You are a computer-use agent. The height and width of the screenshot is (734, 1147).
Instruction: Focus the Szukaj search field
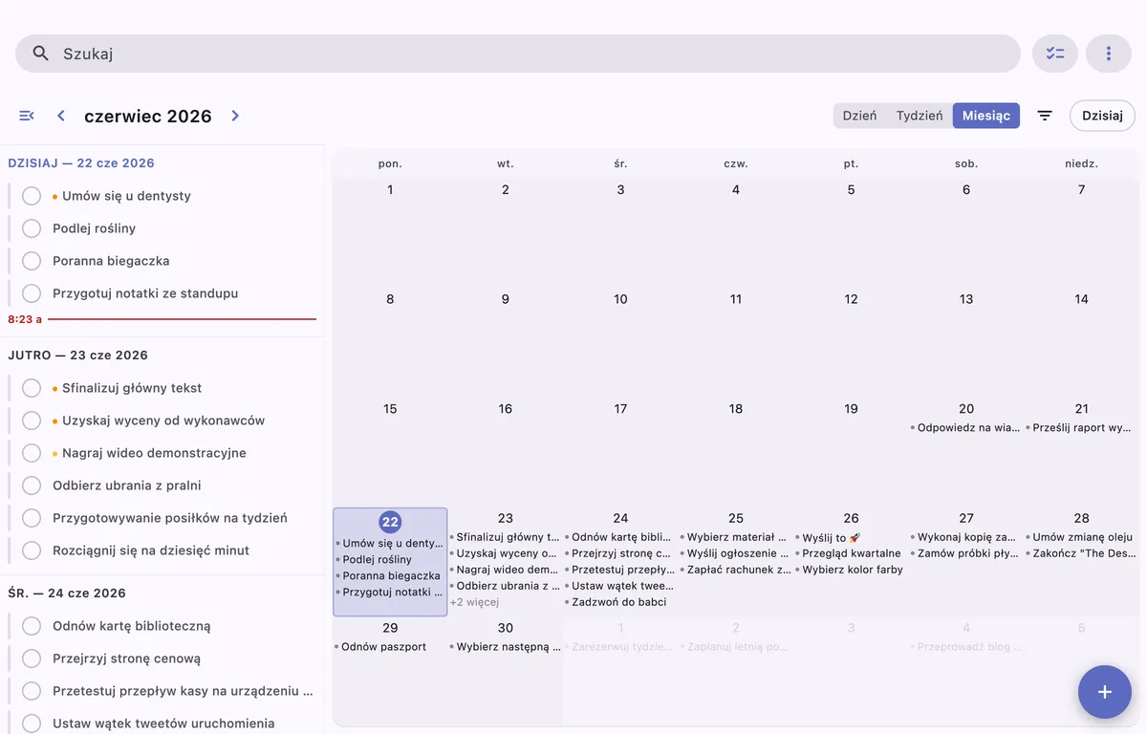click(518, 54)
